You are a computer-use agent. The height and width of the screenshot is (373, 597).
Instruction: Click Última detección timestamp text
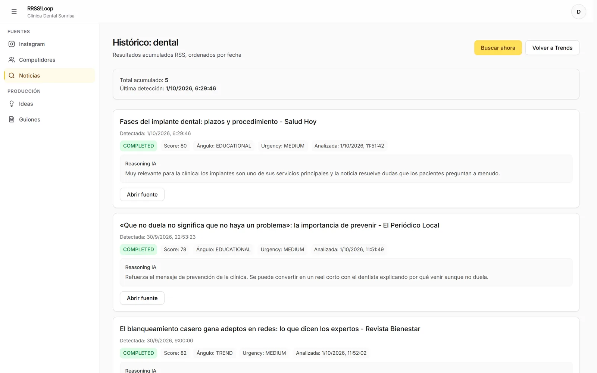coord(168,88)
